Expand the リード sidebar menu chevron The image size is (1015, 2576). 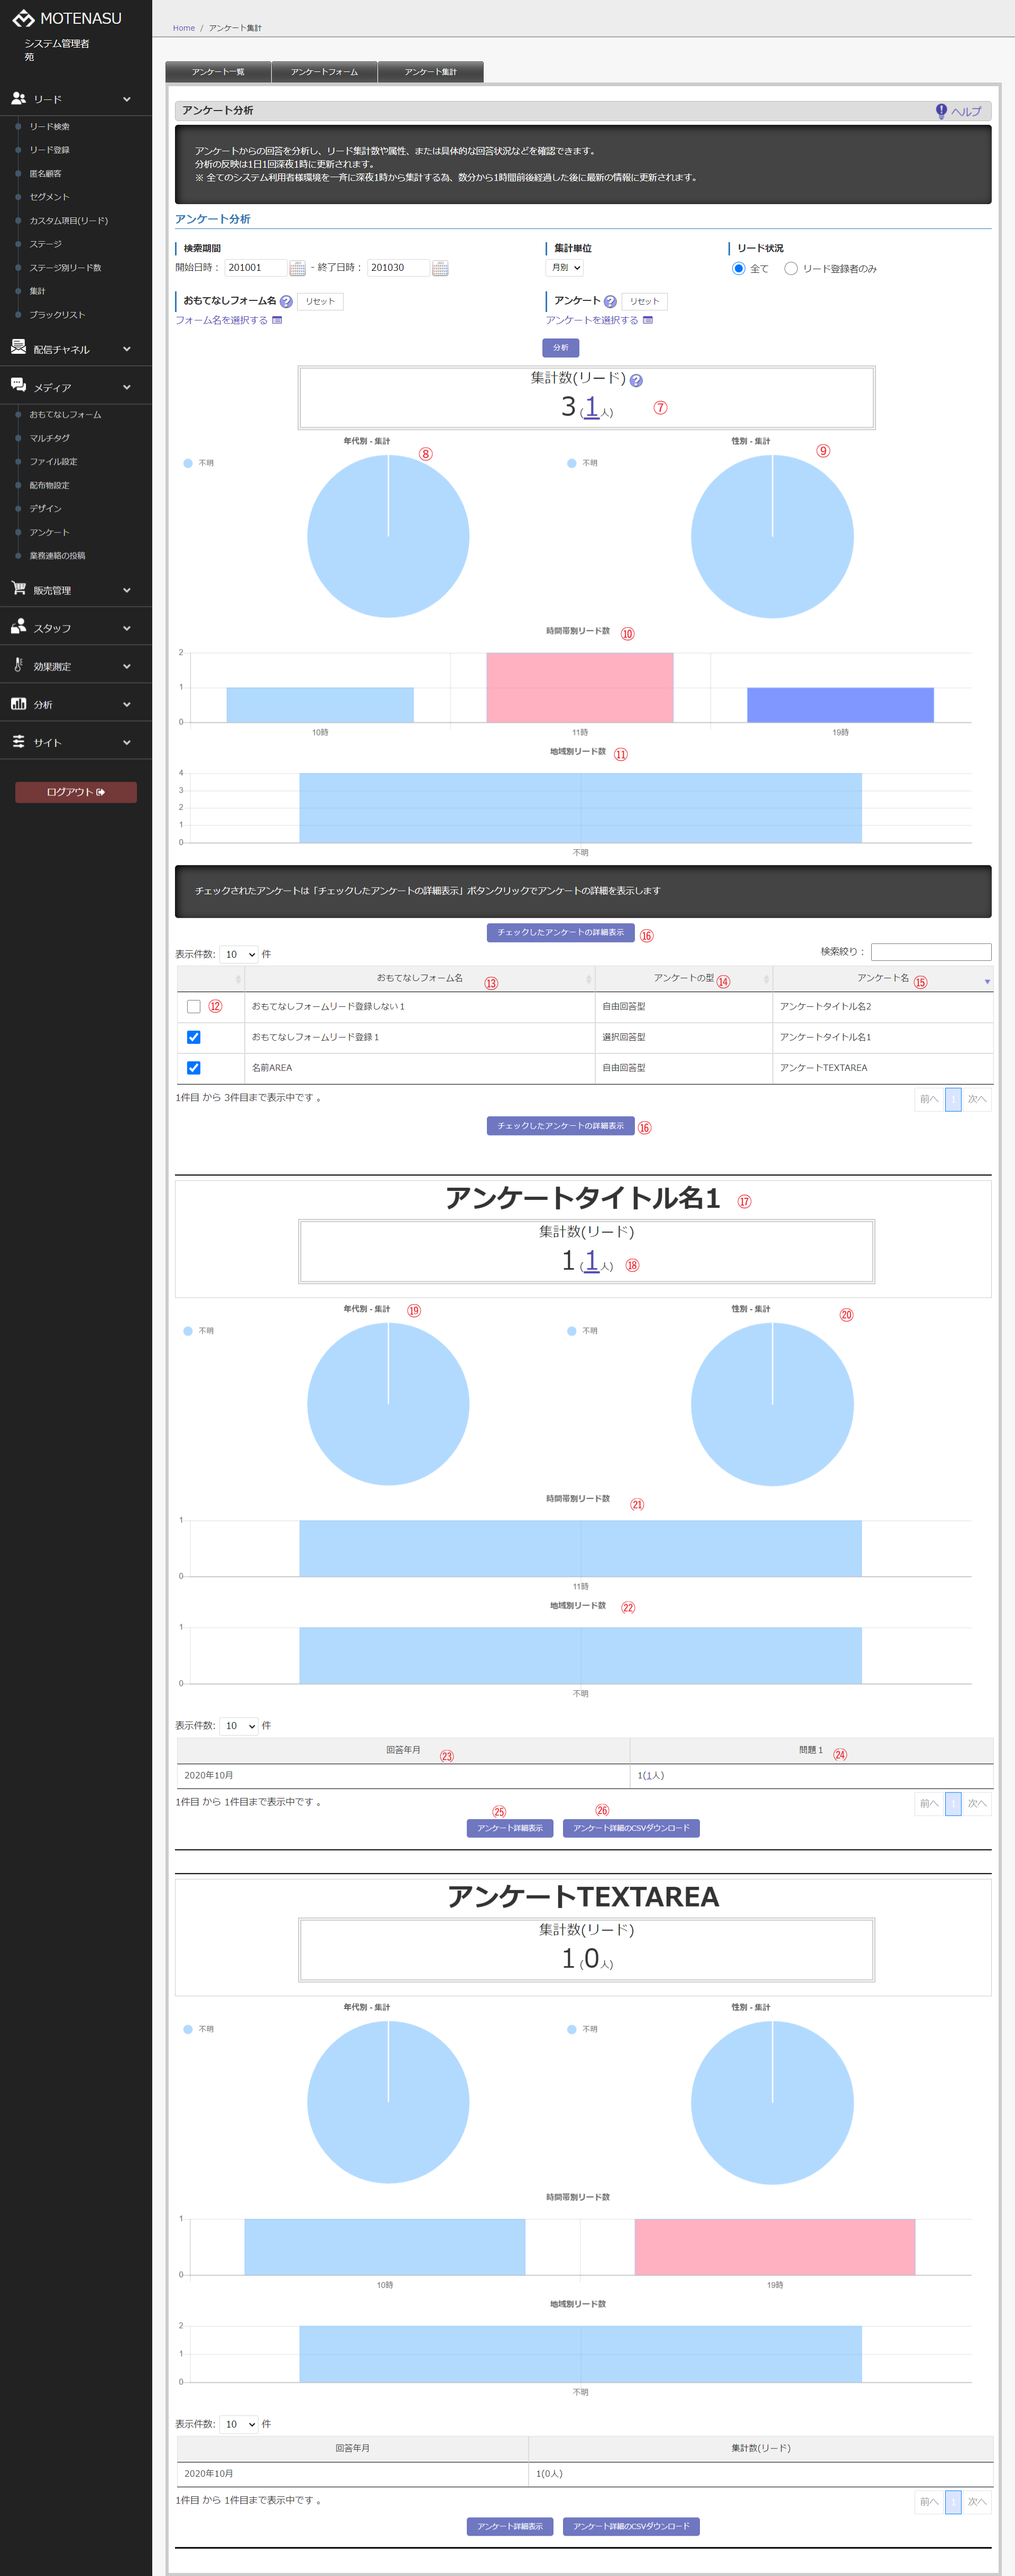[x=127, y=99]
